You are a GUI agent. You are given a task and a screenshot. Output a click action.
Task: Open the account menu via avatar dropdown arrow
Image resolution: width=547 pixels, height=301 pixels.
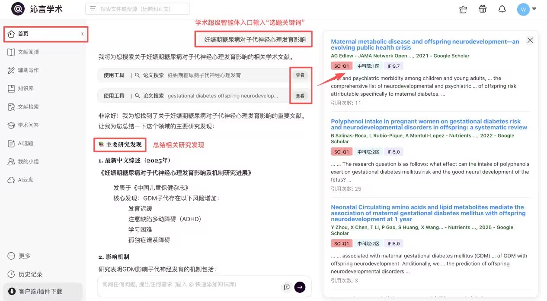(534, 9)
